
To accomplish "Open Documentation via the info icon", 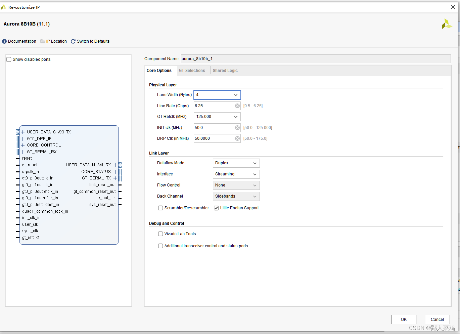I will click(4, 41).
